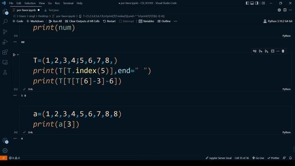Open the notebook Outline

(164, 21)
